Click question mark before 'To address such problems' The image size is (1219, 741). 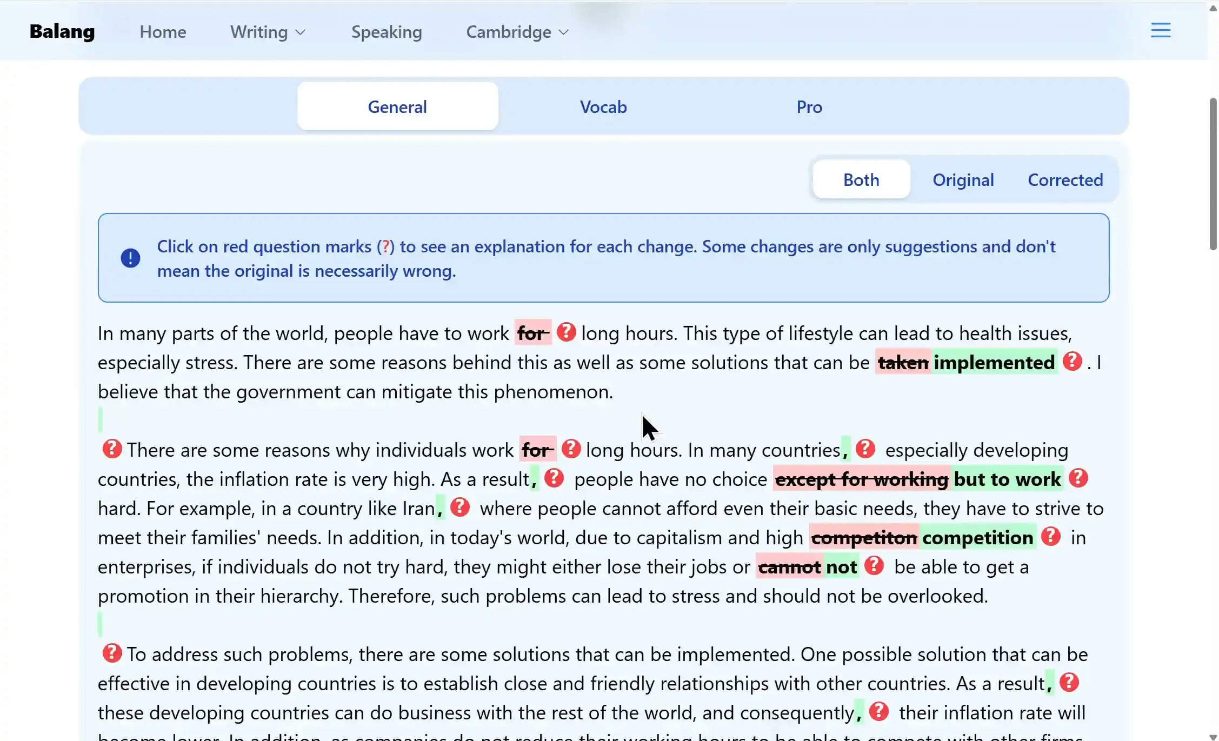[112, 653]
